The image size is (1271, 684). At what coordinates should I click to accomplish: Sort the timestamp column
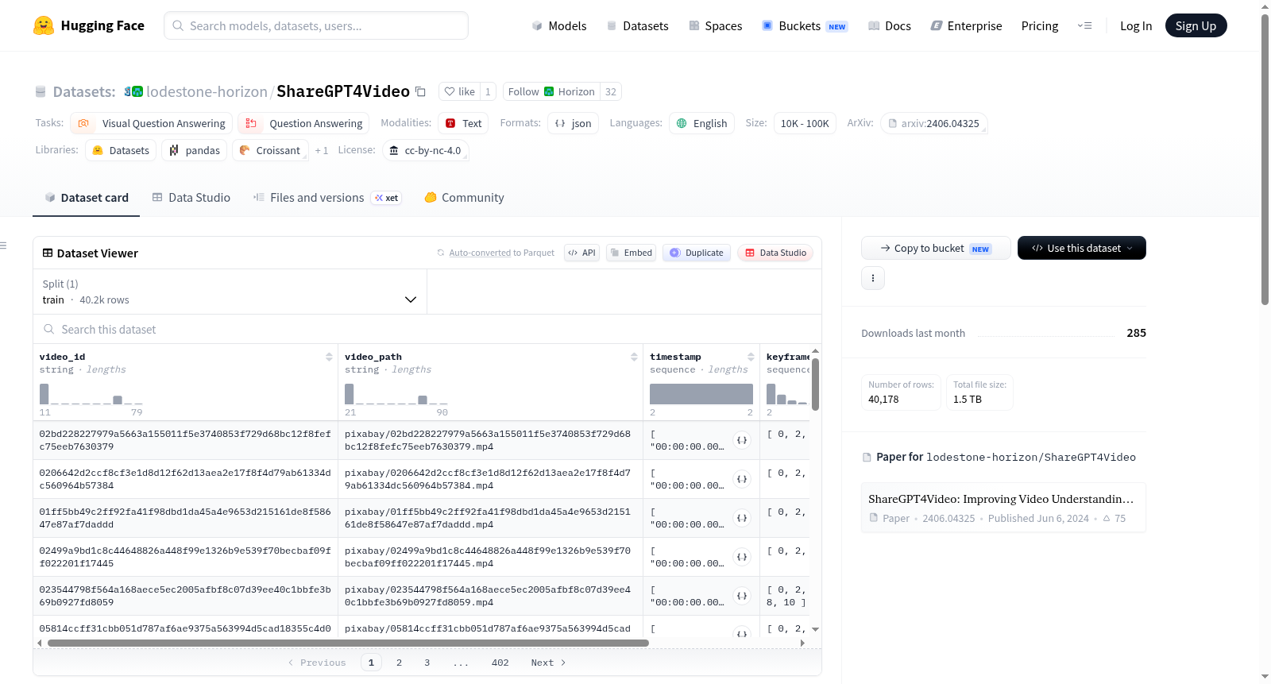pos(751,357)
